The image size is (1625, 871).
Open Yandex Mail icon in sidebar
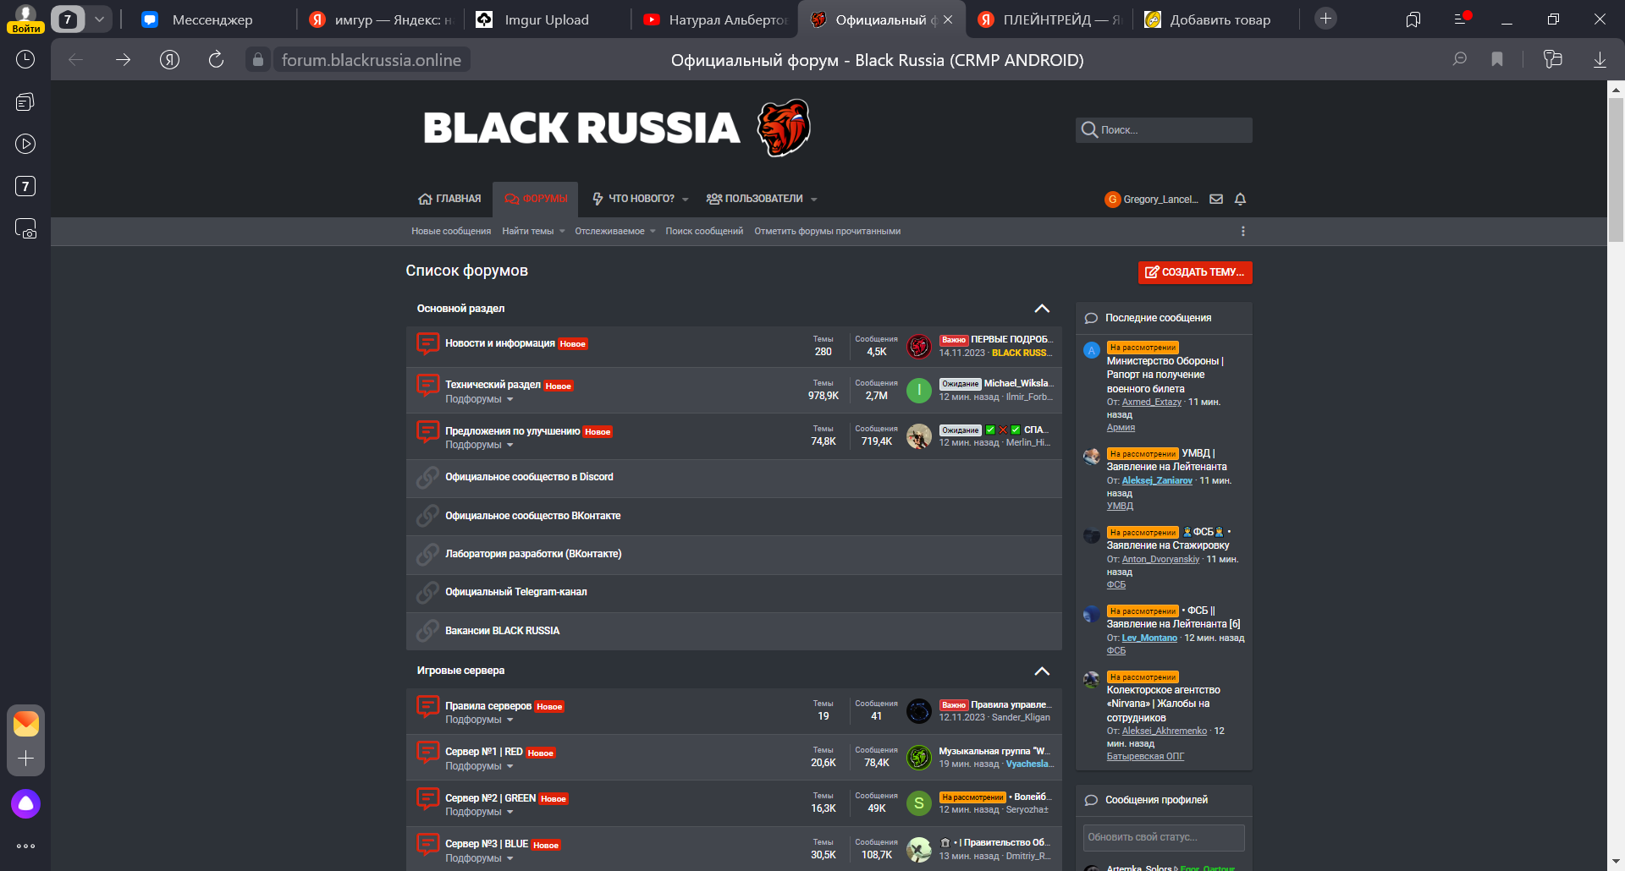(x=25, y=724)
